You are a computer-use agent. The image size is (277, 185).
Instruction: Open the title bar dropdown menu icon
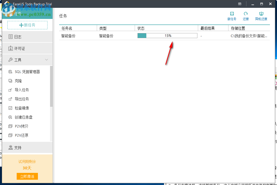pos(240,4)
